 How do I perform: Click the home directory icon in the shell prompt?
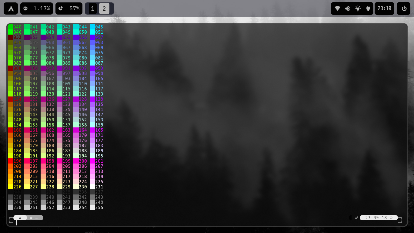[31, 218]
